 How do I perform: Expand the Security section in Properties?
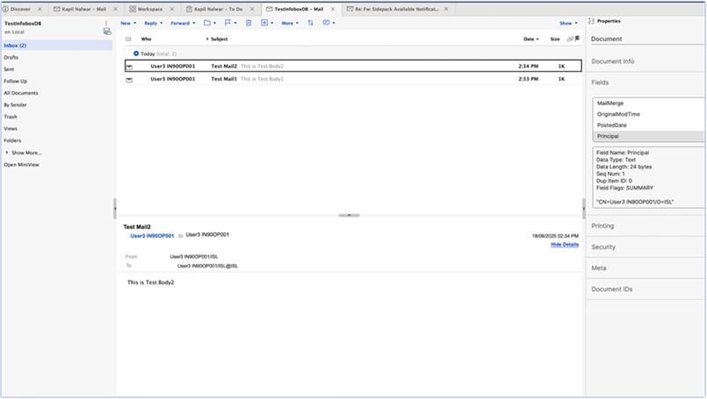tap(603, 247)
